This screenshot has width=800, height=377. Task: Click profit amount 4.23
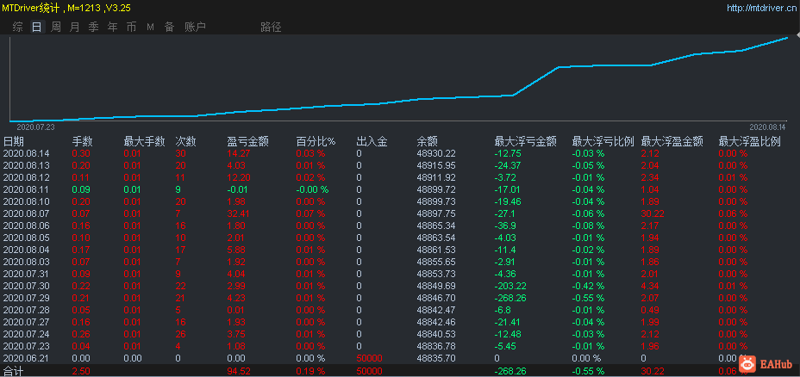(236, 298)
